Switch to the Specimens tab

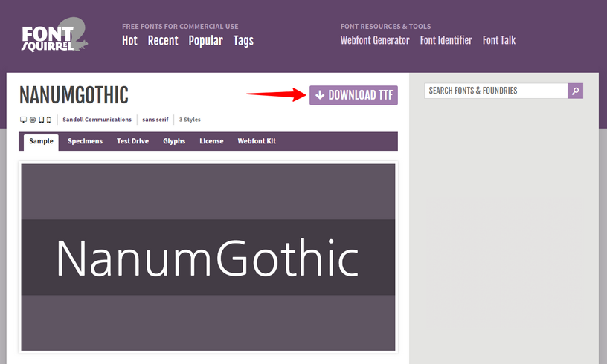click(x=85, y=141)
